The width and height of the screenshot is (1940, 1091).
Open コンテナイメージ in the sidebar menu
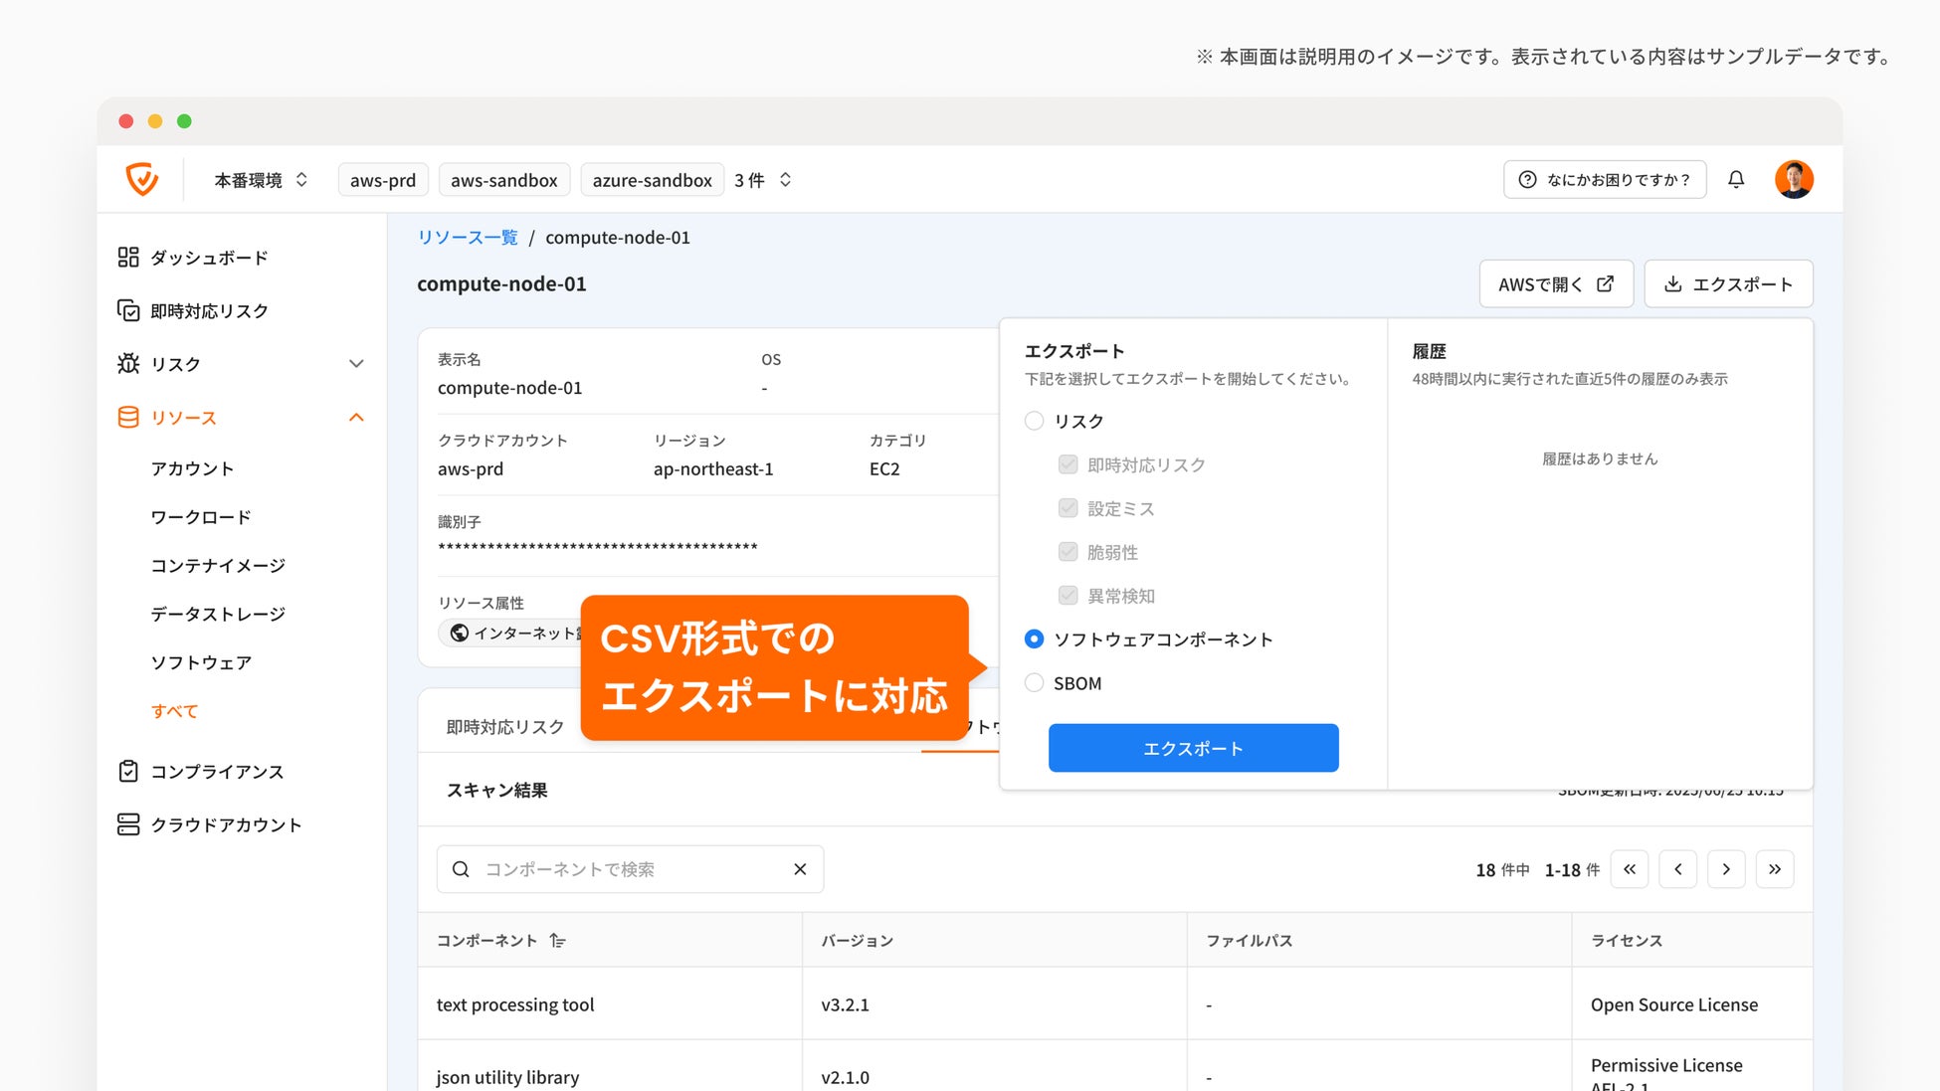(x=218, y=566)
